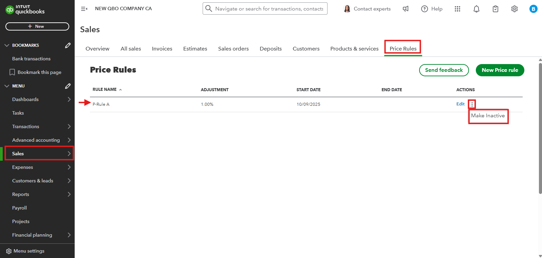Click the Contact experts avatar
This screenshot has width=542, height=258.
click(x=347, y=9)
